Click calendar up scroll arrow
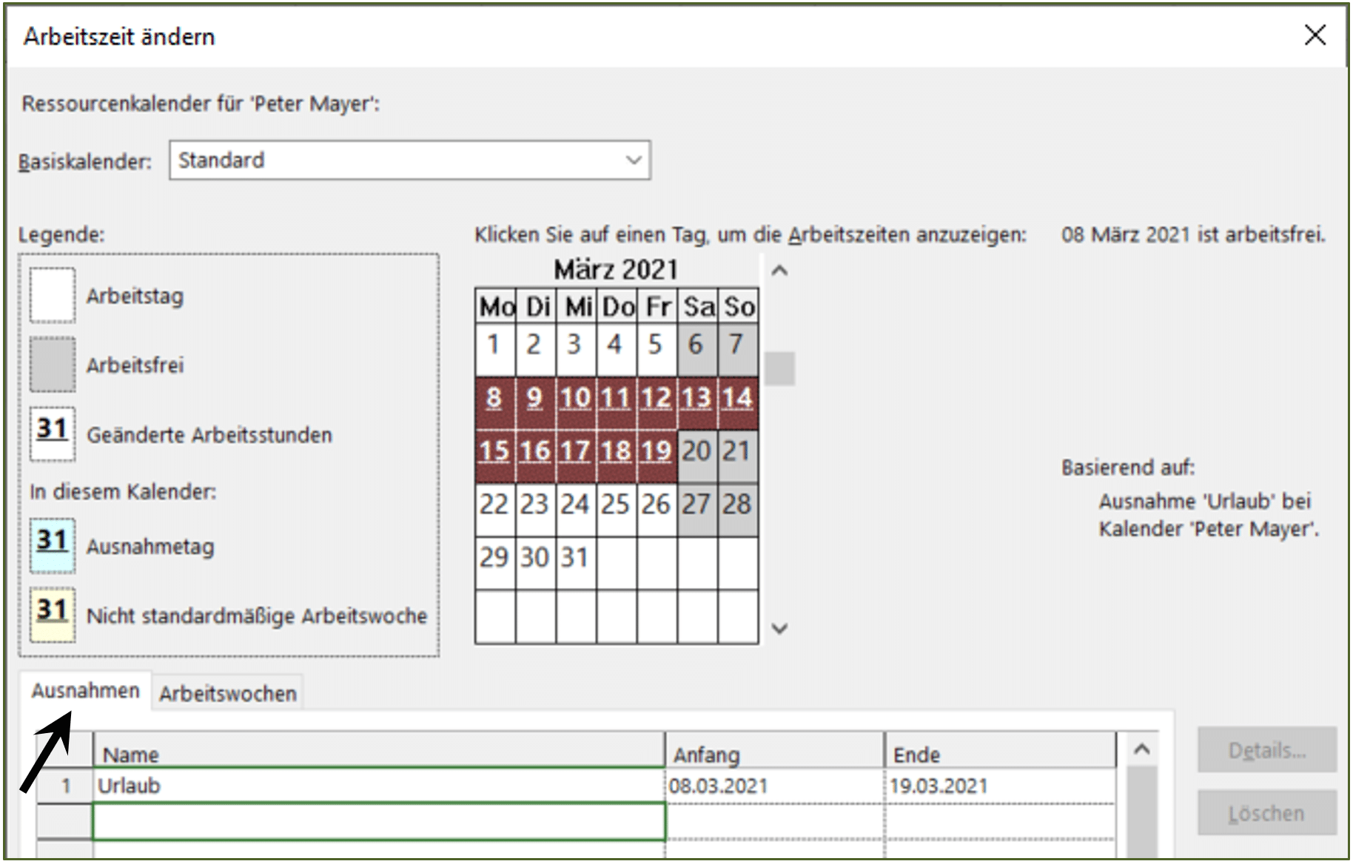Viewport: 1353px width, 864px height. pos(779,271)
